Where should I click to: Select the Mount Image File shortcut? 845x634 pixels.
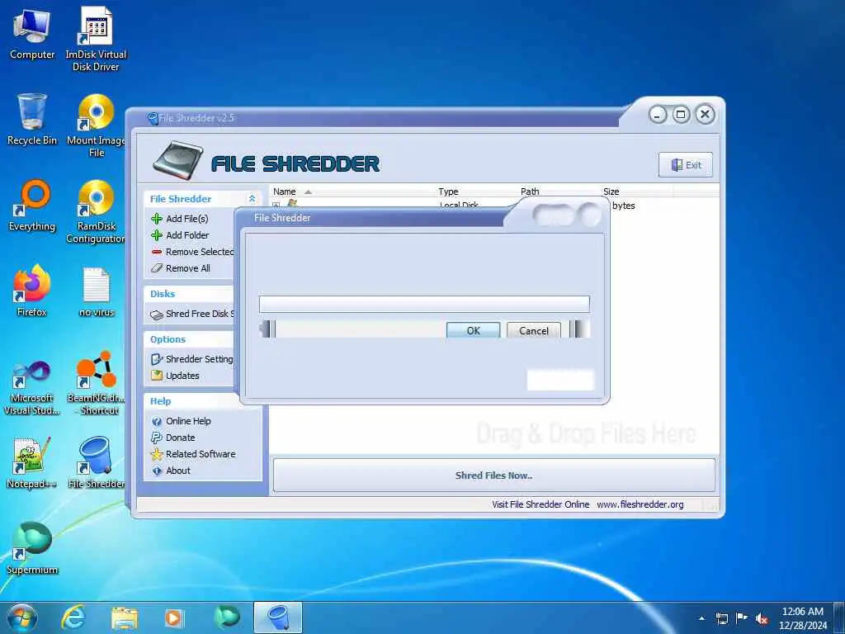(x=96, y=125)
